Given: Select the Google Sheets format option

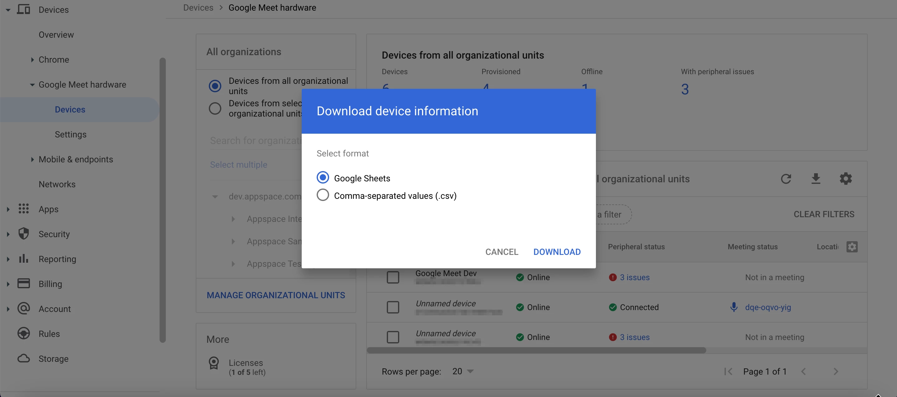Looking at the screenshot, I should coord(323,178).
